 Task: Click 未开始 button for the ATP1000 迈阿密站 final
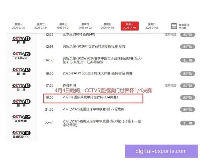(x=188, y=74)
